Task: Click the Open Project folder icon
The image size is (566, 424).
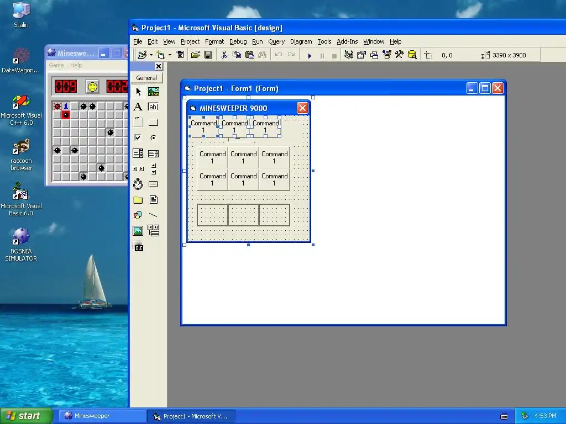Action: pos(195,55)
